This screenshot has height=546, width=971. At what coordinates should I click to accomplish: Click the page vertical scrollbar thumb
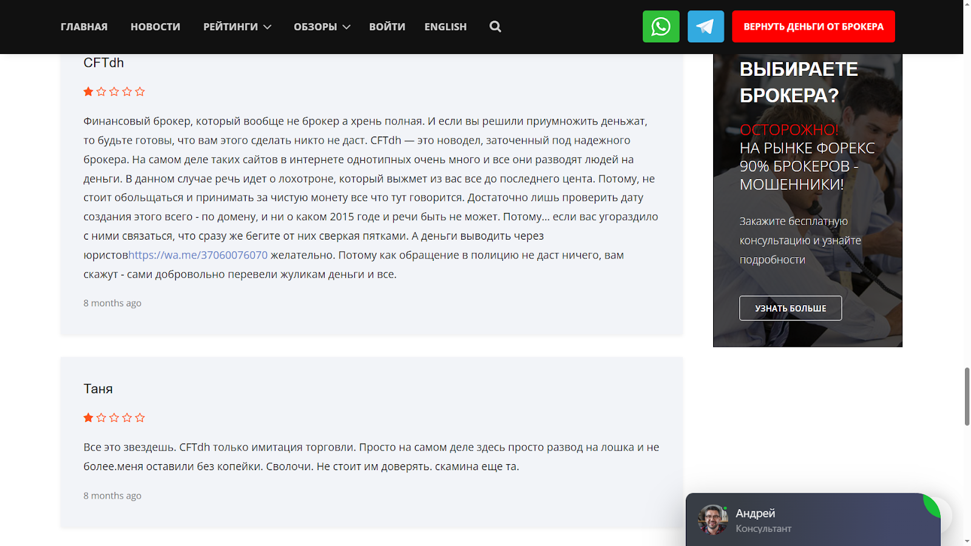click(967, 397)
